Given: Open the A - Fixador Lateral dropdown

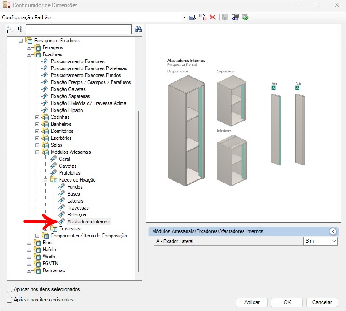Looking at the screenshot, I should [x=320, y=241].
